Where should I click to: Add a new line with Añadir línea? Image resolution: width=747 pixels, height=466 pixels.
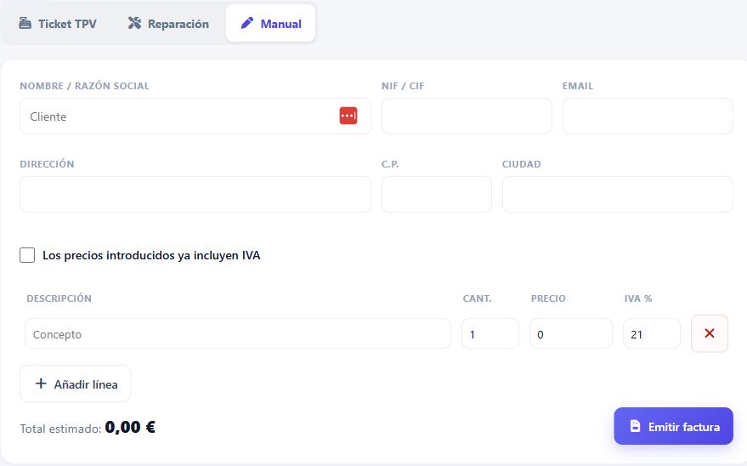tap(76, 384)
